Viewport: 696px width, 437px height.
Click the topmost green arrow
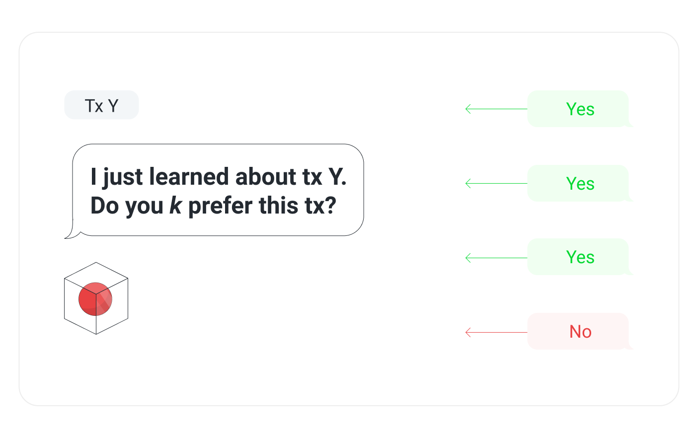pyautogui.click(x=496, y=109)
